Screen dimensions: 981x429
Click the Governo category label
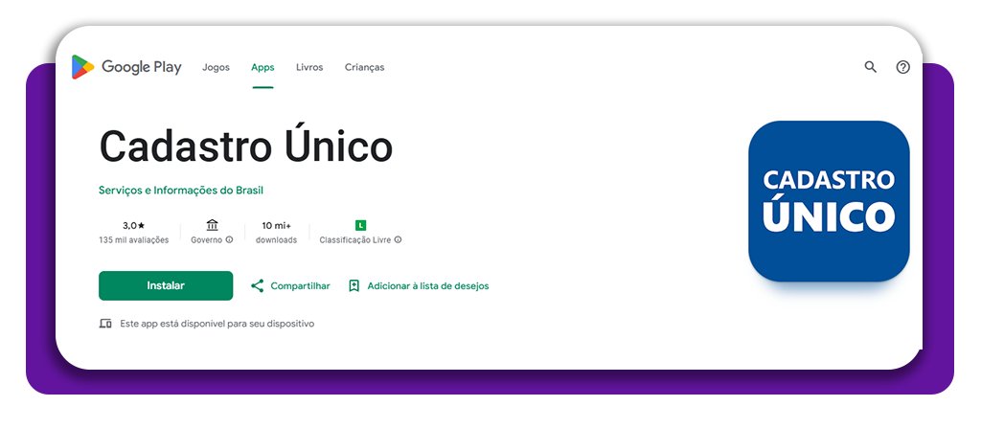tap(207, 240)
